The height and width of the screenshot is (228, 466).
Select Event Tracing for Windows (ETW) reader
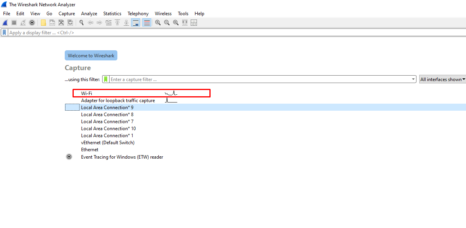[122, 157]
